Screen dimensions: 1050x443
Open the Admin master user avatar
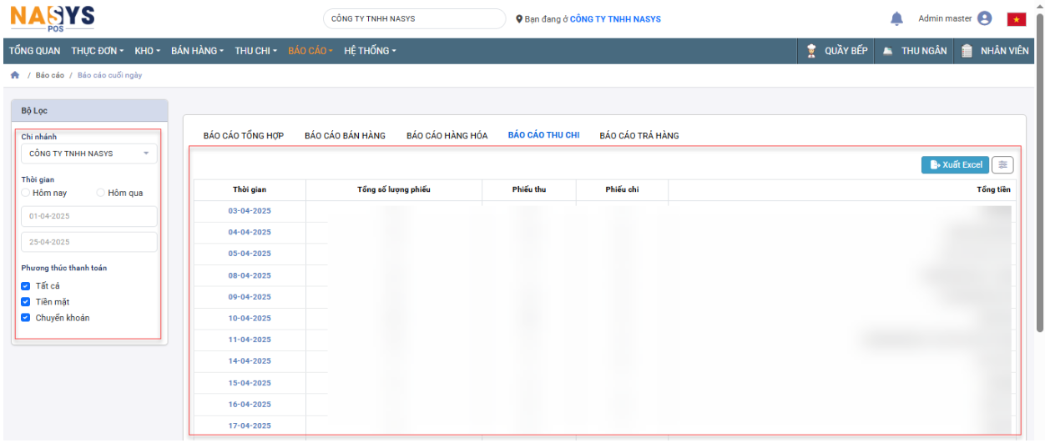(x=984, y=18)
